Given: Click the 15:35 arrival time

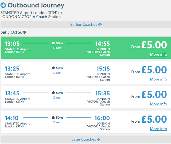Looking at the screenshot, I should [x=103, y=94].
